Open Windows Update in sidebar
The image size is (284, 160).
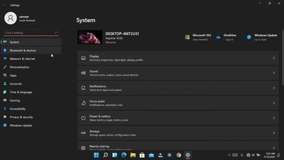click(31, 125)
